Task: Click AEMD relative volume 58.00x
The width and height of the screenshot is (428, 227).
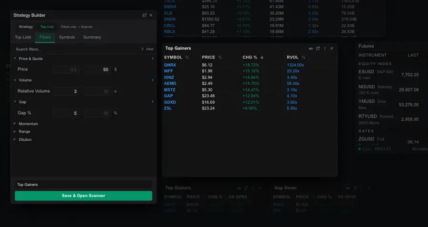Action: pyautogui.click(x=293, y=84)
